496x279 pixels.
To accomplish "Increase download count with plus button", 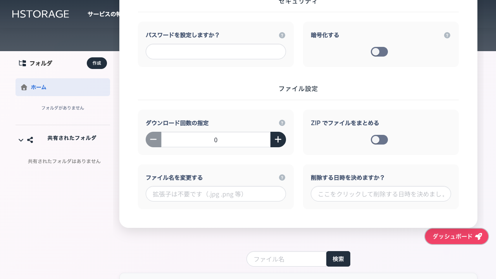I will coord(278,139).
